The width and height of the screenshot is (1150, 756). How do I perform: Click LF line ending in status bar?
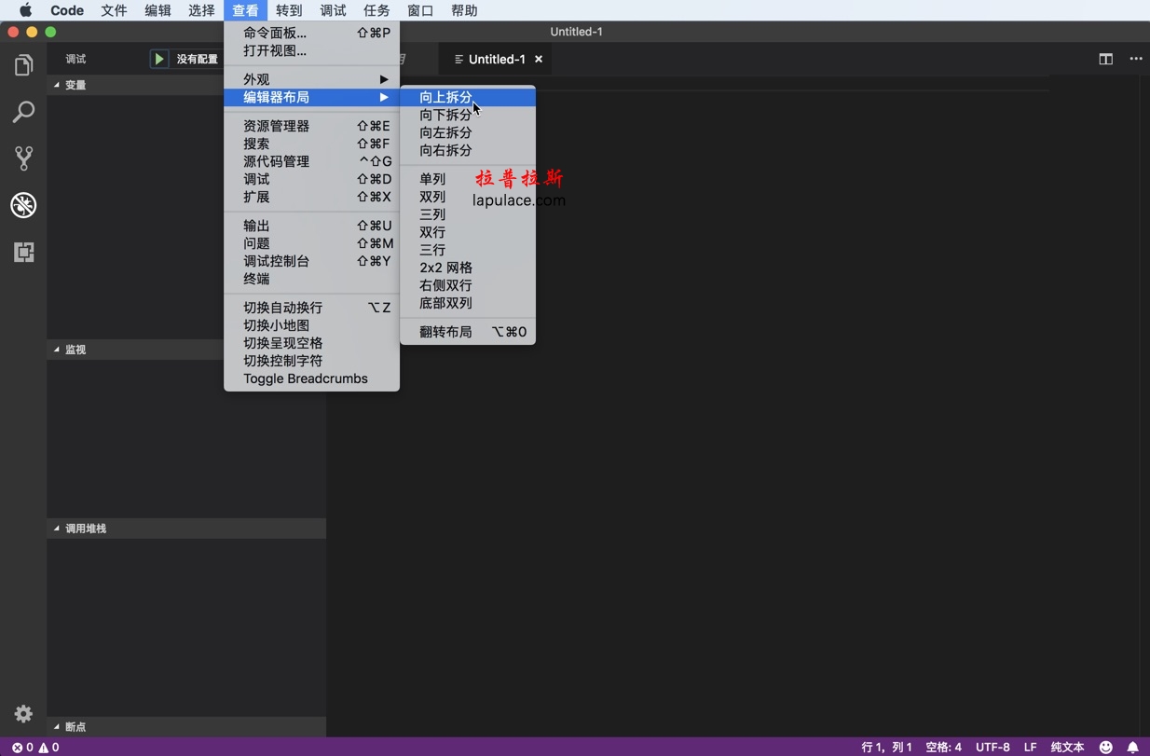coord(1030,747)
